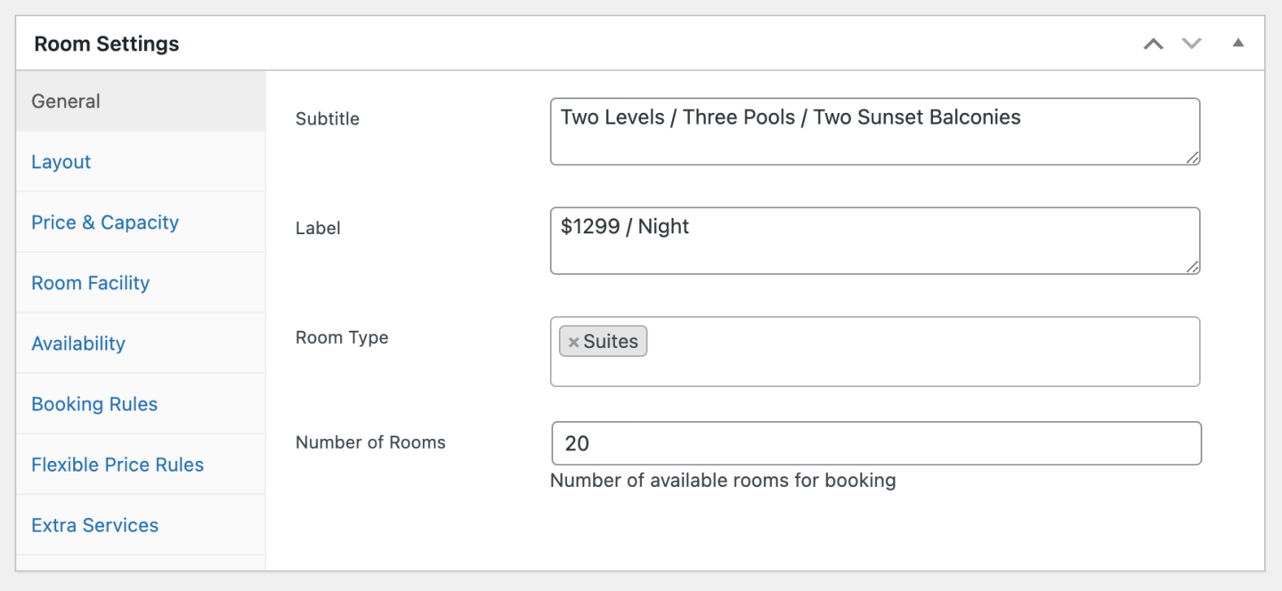Screen dimensions: 1282x591
Task: Open the Price & Capacity section
Action: 104,222
